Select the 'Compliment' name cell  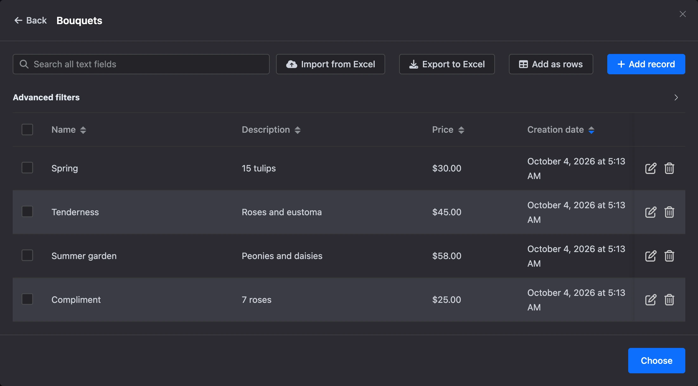point(76,300)
